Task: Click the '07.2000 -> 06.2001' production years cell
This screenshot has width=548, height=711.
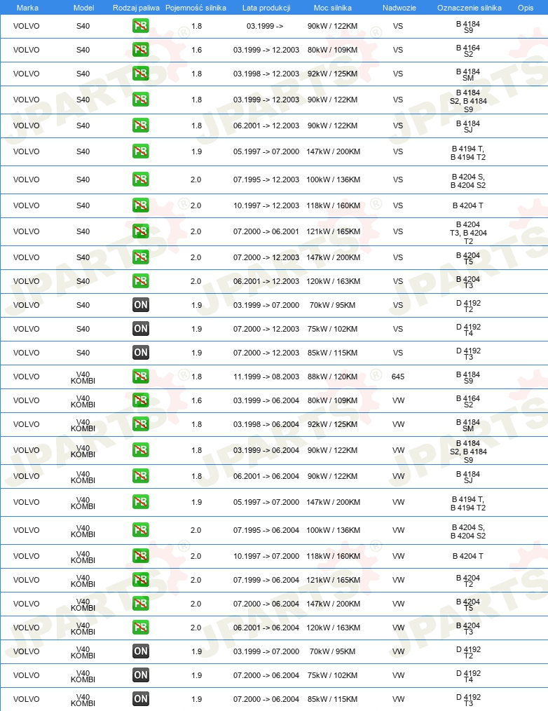Action: point(266,231)
